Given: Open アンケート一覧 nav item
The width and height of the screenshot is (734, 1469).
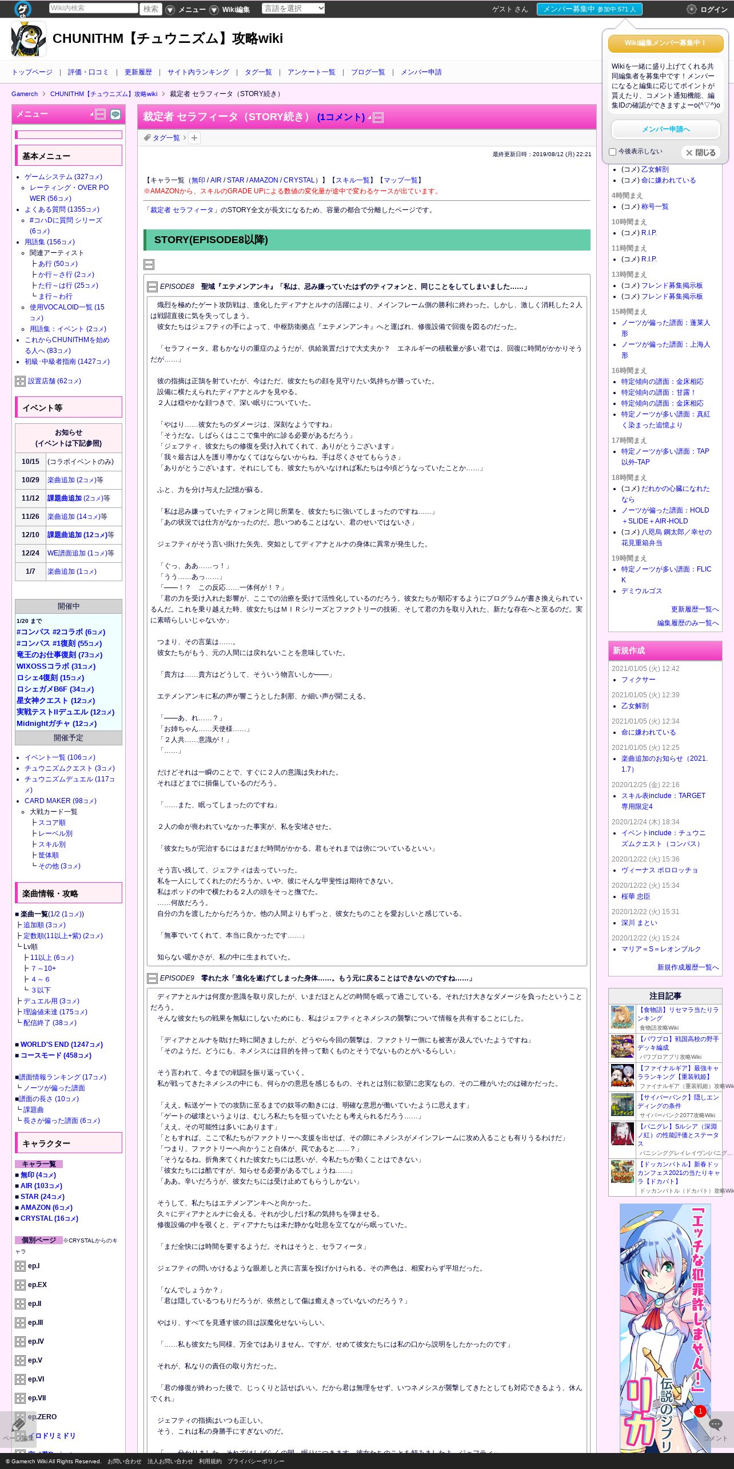Looking at the screenshot, I should (x=311, y=72).
